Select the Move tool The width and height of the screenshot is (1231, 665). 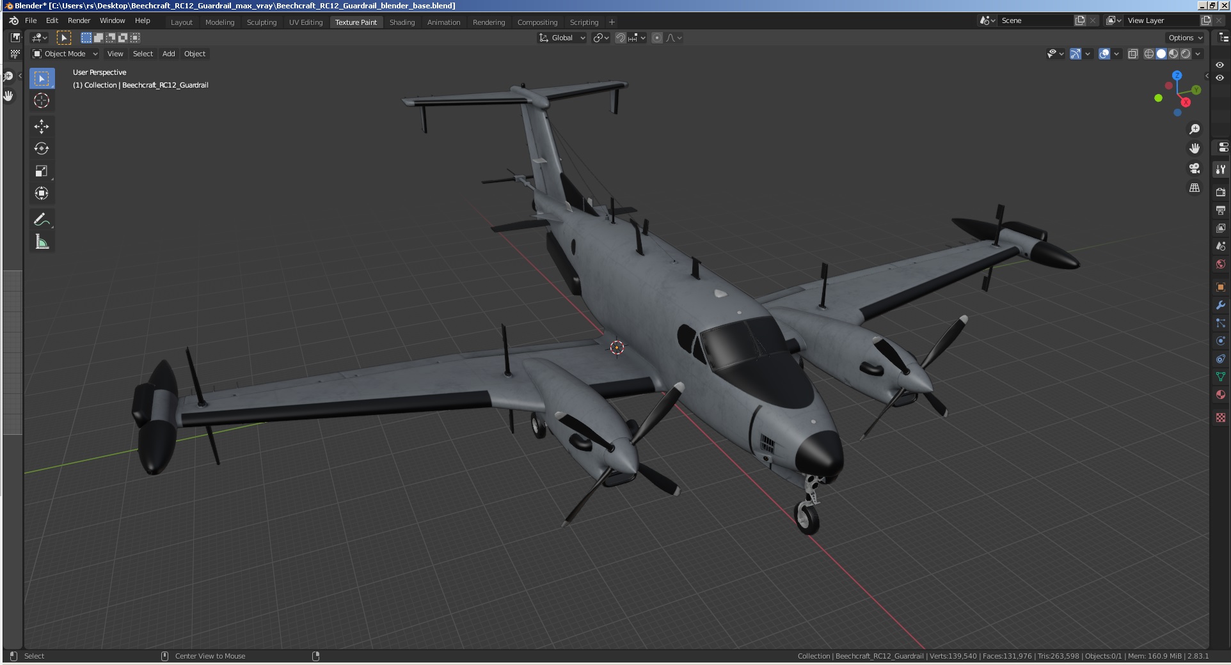(x=42, y=127)
